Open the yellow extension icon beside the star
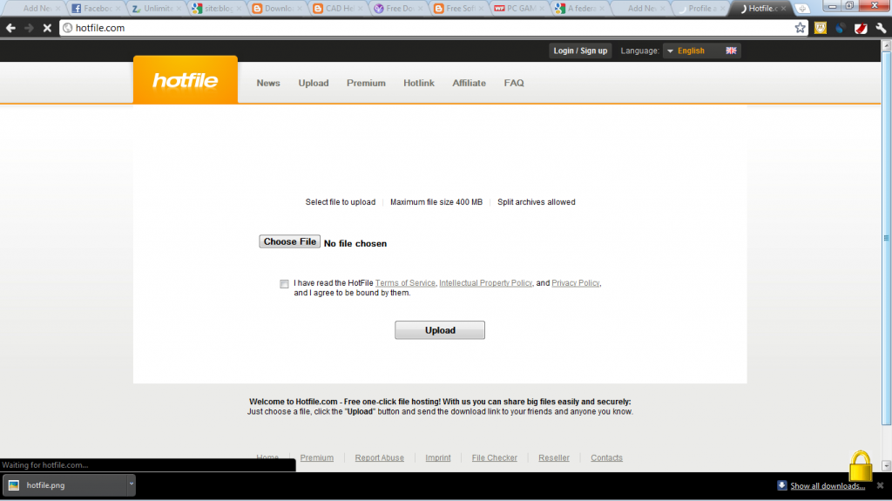 click(x=821, y=28)
